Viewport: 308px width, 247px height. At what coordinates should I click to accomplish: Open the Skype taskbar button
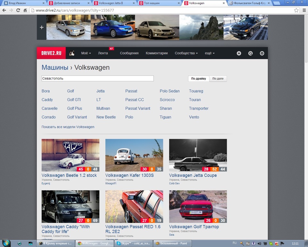[x=134, y=243]
